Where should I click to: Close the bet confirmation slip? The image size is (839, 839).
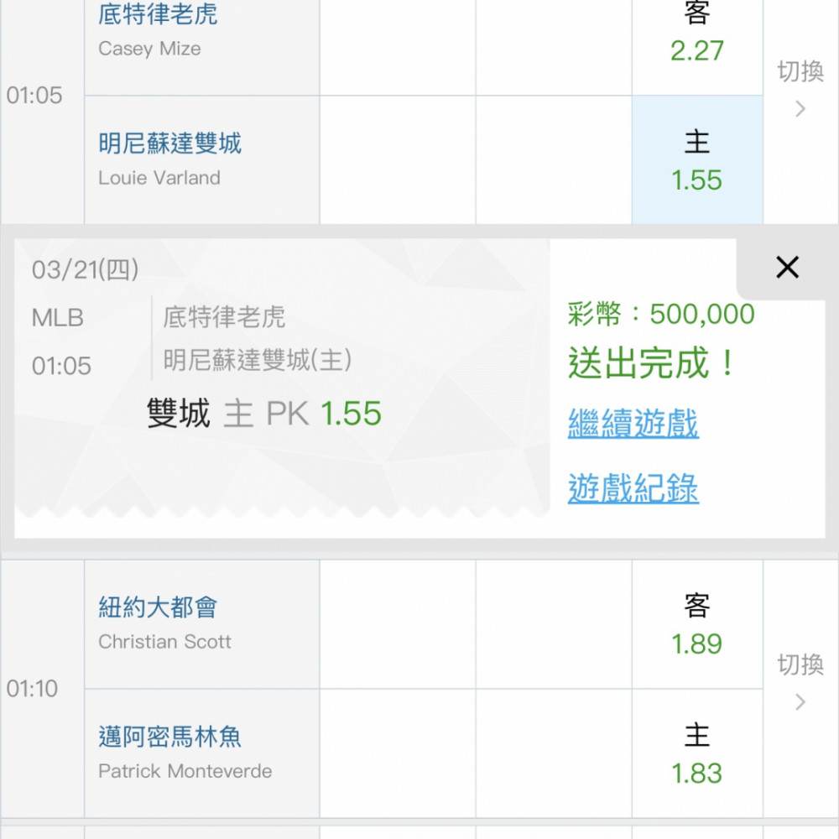pyautogui.click(x=787, y=268)
